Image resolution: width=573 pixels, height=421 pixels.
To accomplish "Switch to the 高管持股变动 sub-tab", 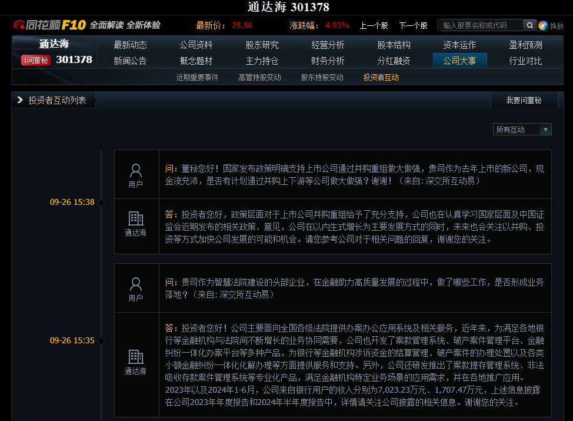I will tap(260, 77).
